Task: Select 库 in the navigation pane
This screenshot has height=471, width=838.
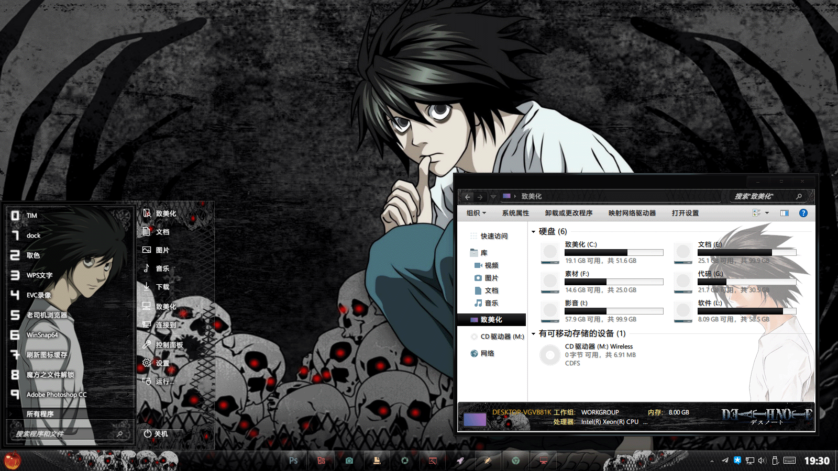Action: point(479,253)
